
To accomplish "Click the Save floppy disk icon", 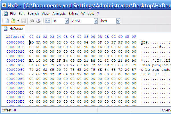I will pos(23,21).
